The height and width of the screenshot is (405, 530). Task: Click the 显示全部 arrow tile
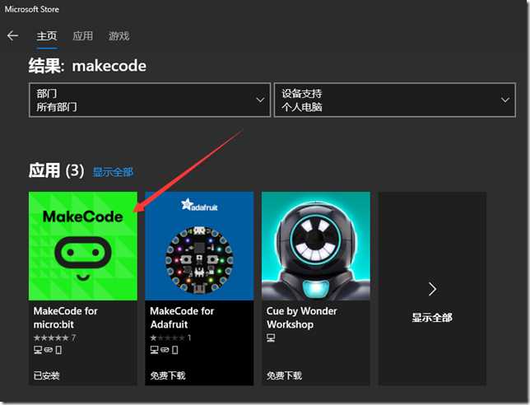click(432, 288)
